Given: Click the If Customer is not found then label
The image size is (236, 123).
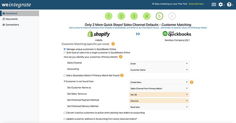Looking at the screenshot, I should [x=79, y=81].
